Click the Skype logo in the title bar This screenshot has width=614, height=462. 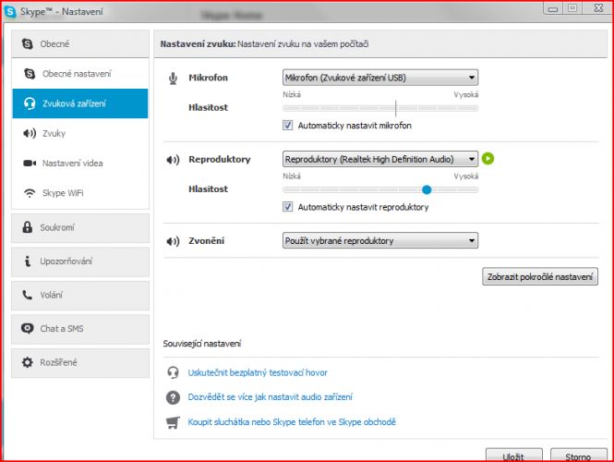pyautogui.click(x=10, y=11)
